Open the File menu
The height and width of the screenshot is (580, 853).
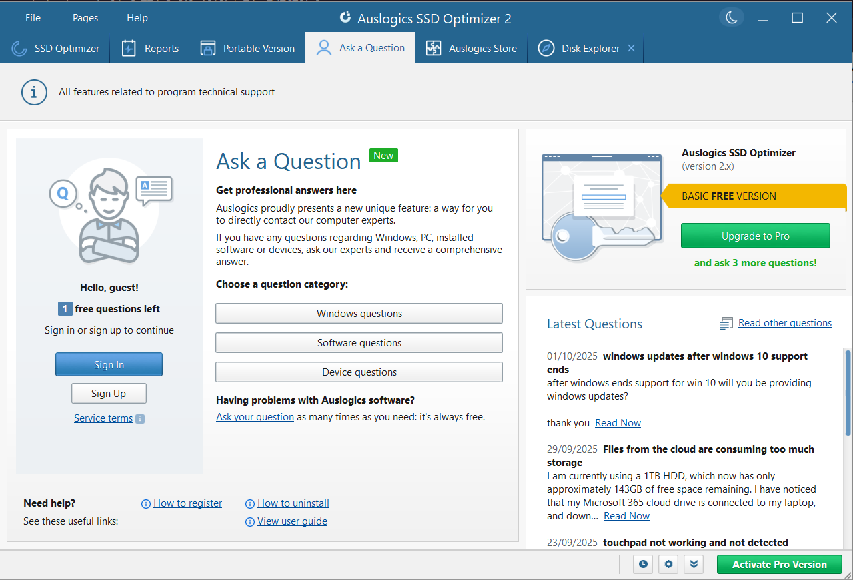(x=32, y=18)
